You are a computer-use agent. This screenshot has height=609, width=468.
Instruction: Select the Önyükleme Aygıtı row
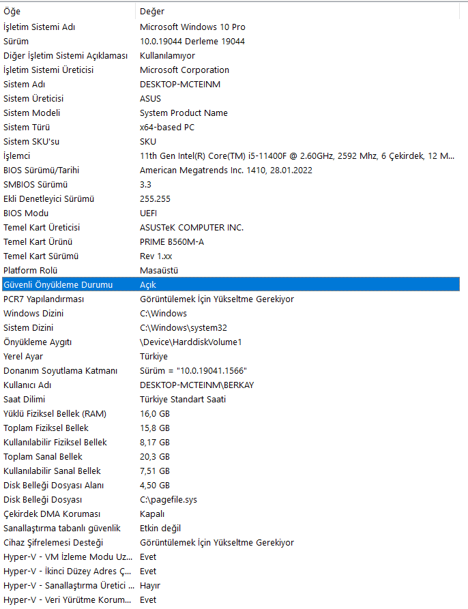pos(231,342)
